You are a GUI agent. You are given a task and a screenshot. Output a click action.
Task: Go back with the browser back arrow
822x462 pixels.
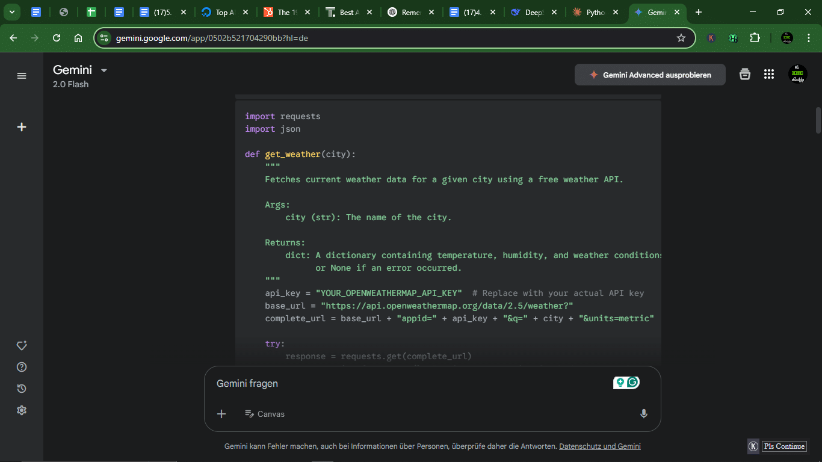[x=13, y=38]
